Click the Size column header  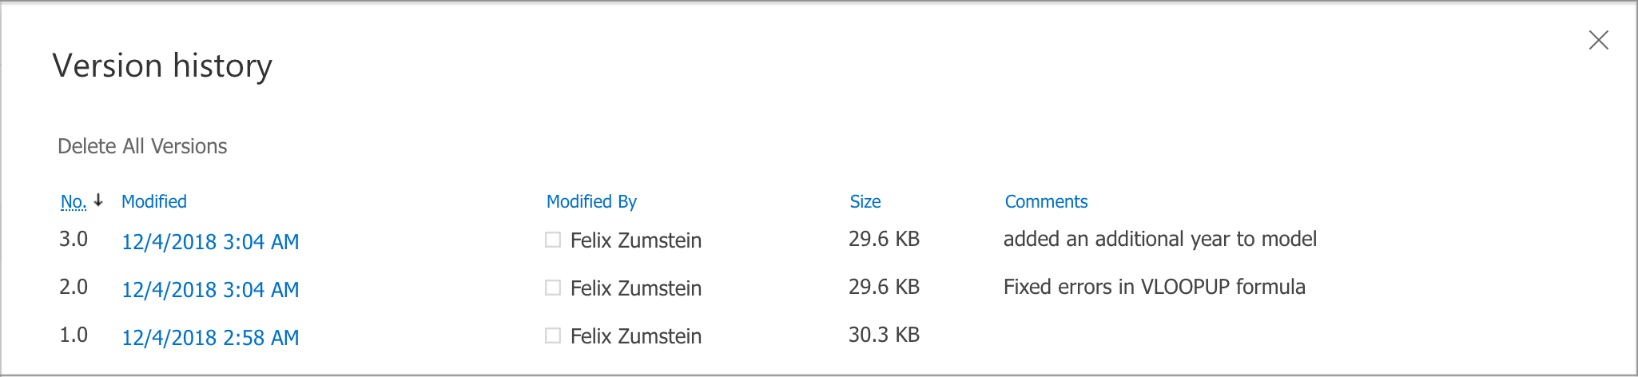click(865, 202)
